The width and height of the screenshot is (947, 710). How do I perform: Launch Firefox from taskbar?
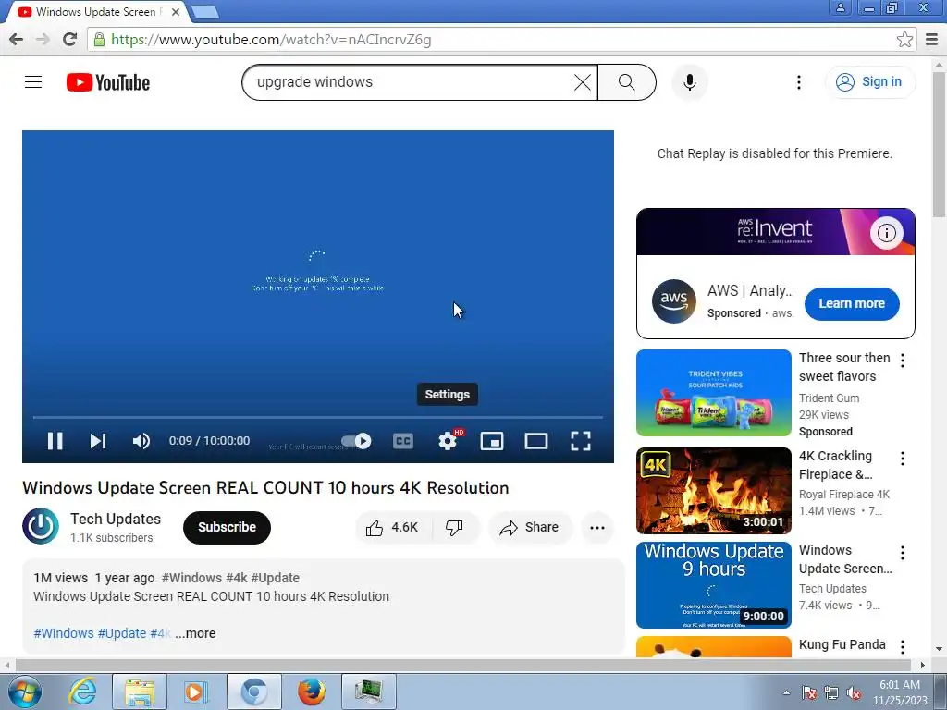[x=311, y=692]
